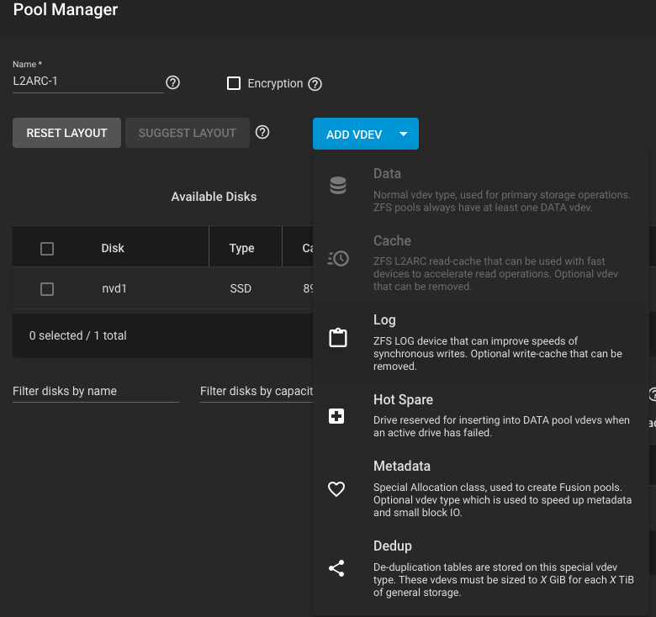Click the Data vdev database icon

[x=338, y=185]
